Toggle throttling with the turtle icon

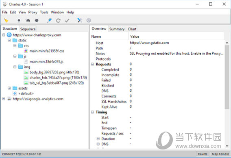click(x=28, y=20)
